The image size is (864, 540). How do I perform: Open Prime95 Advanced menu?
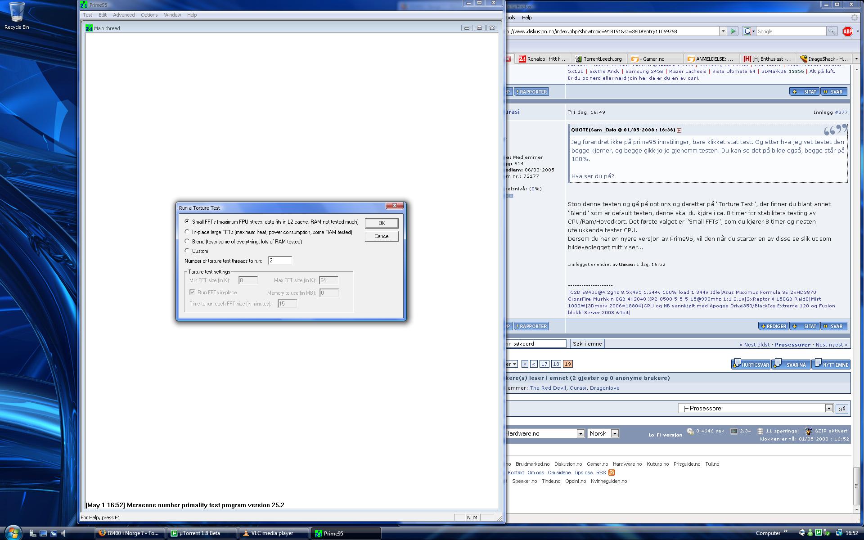coord(124,15)
